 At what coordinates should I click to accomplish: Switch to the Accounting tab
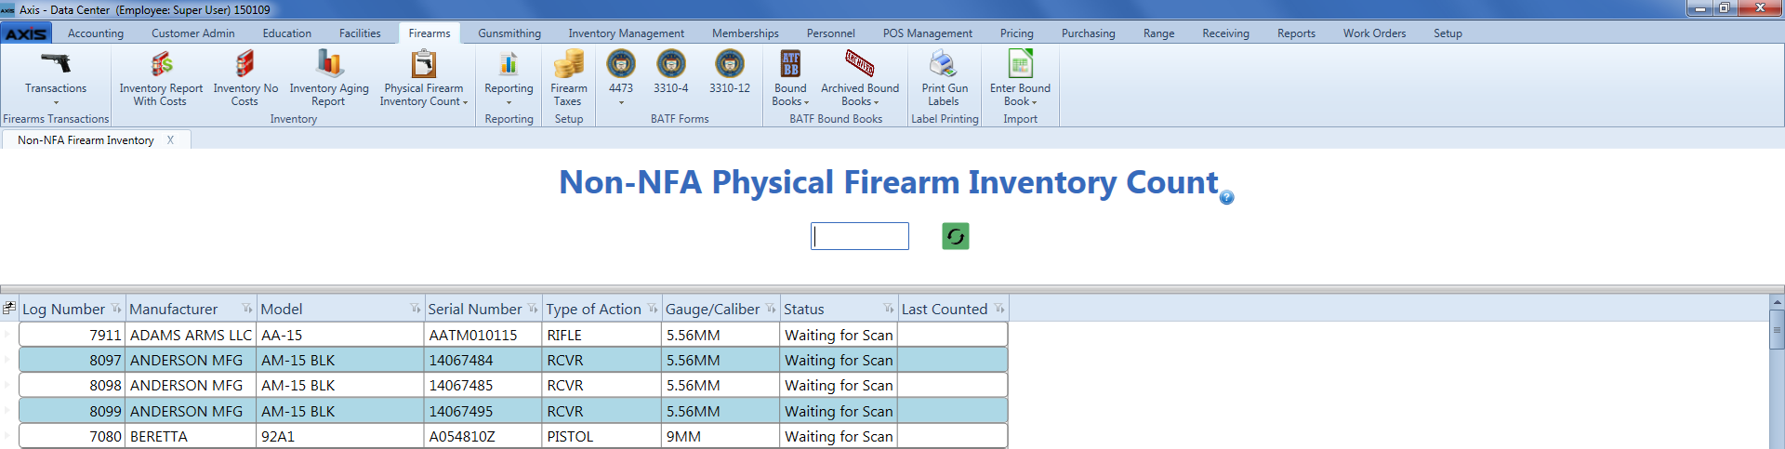coord(96,33)
